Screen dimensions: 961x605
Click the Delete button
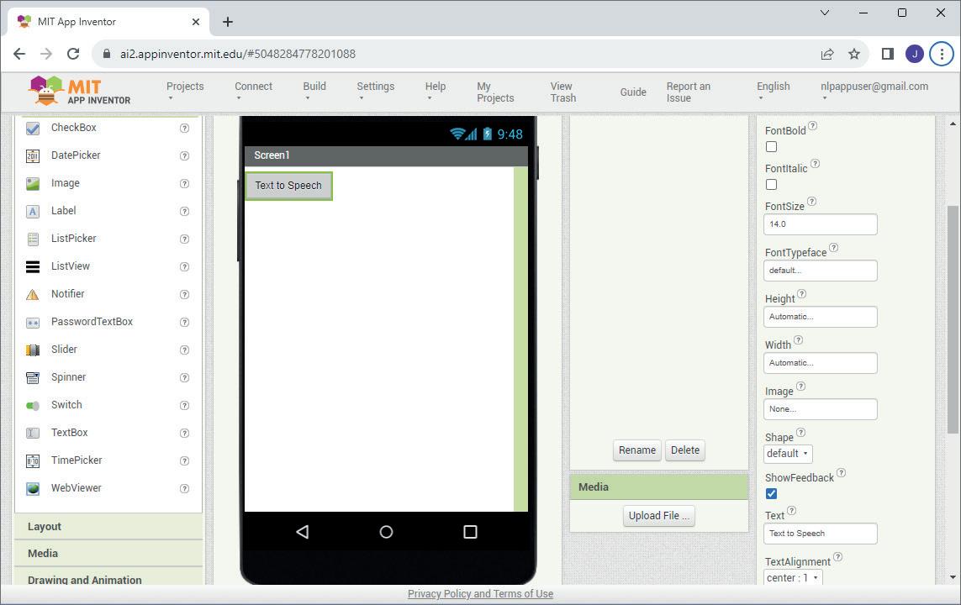pyautogui.click(x=684, y=450)
